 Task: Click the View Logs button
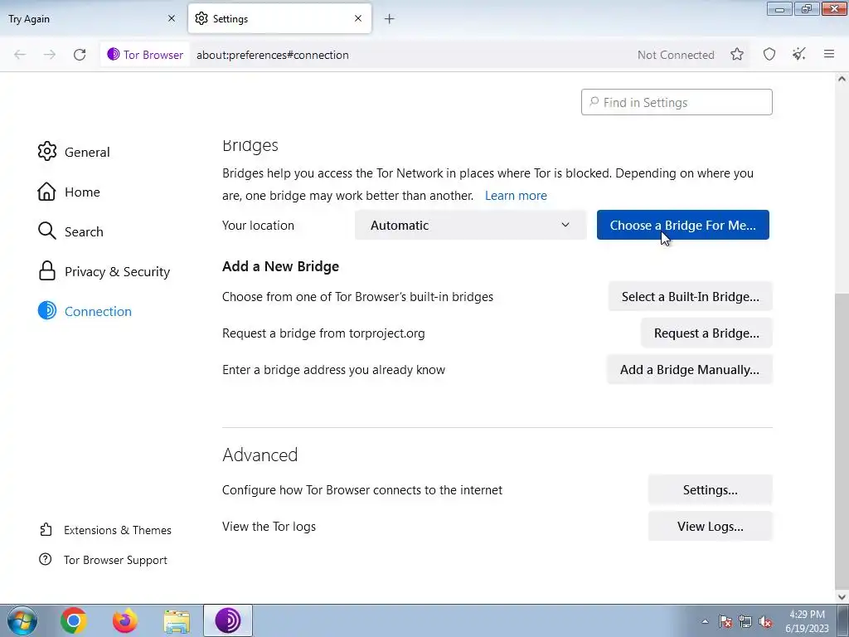[x=711, y=526]
